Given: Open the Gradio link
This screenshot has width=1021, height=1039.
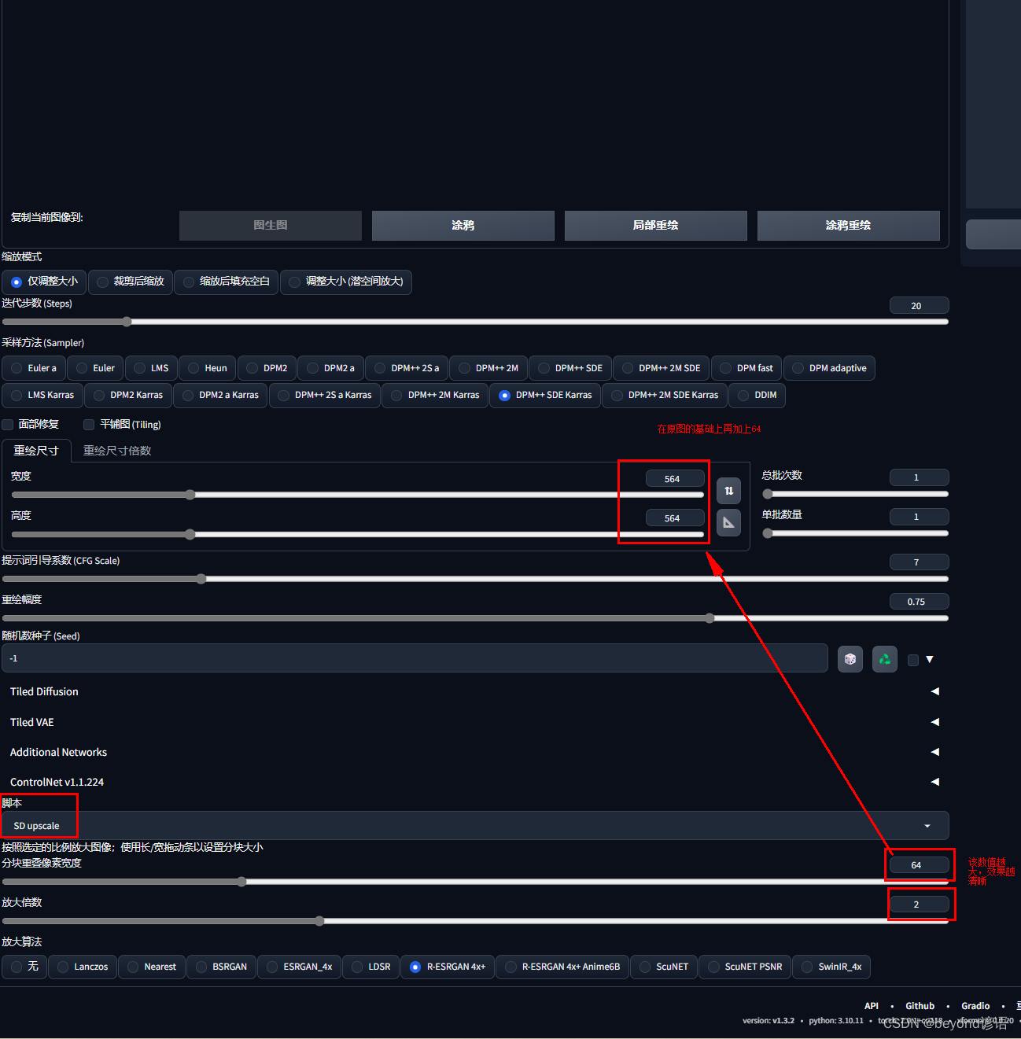Looking at the screenshot, I should (x=975, y=1006).
